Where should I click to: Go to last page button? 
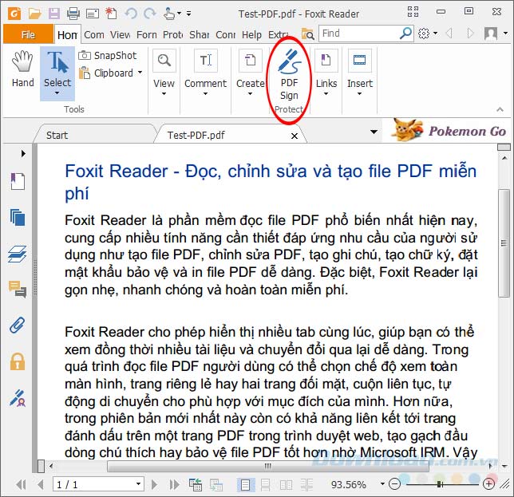[x=174, y=484]
